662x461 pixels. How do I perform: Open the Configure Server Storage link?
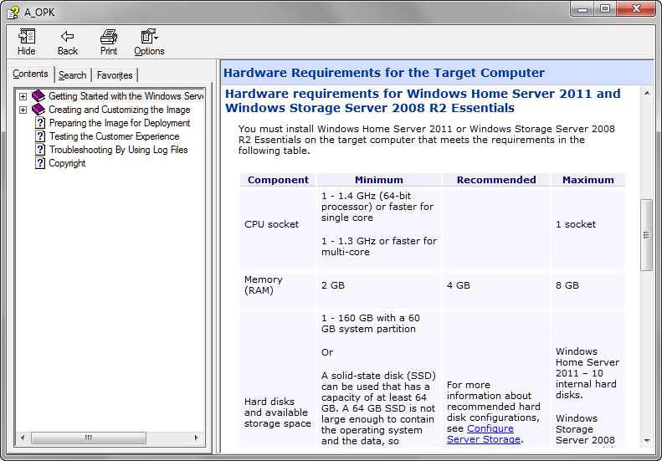coord(484,434)
